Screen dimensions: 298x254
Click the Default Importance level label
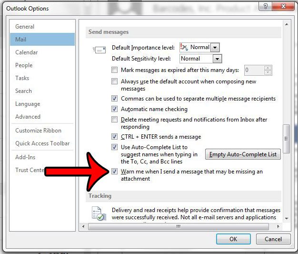[x=143, y=48]
